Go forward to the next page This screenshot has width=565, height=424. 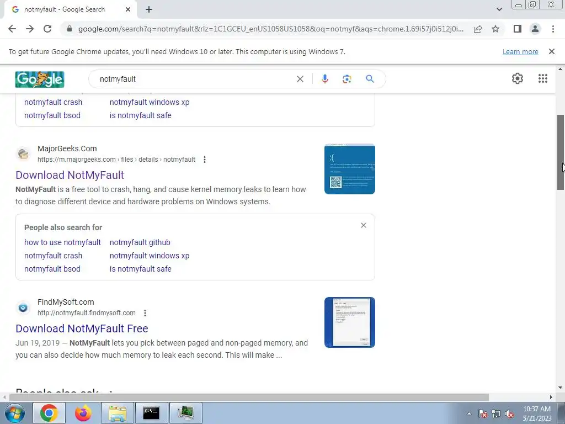point(30,29)
